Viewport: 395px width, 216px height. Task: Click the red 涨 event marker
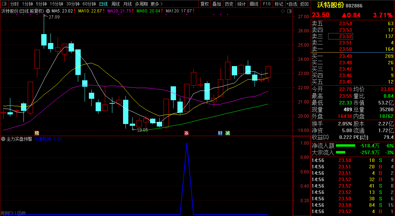tap(186, 133)
